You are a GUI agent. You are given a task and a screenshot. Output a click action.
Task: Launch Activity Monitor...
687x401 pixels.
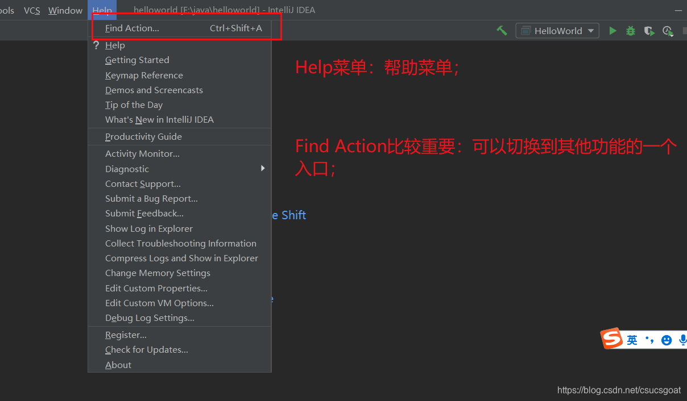pos(180,154)
